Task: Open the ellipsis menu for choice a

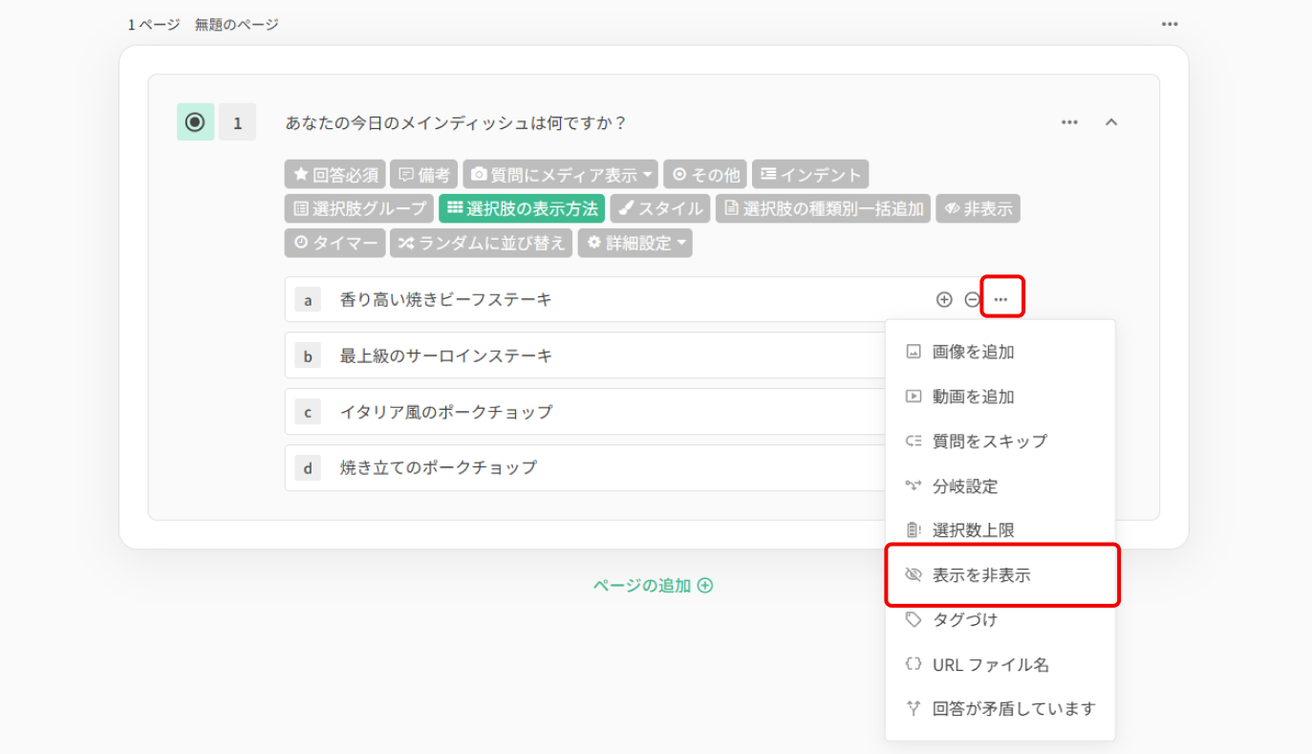Action: tap(1000, 299)
